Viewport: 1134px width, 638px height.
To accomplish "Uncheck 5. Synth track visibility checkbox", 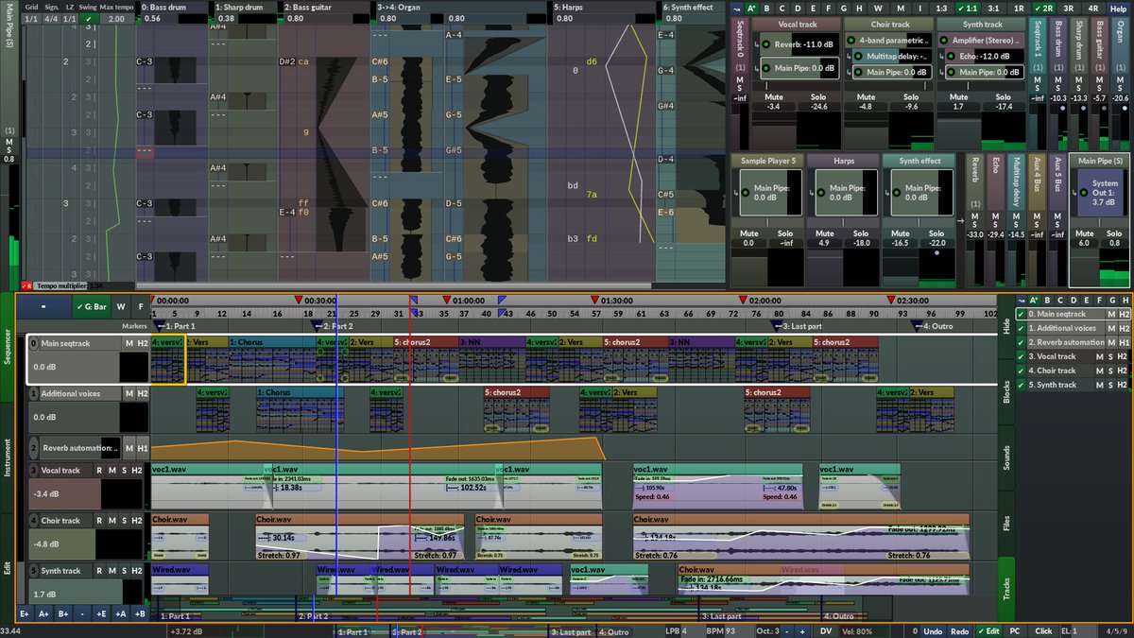I will coord(1021,385).
